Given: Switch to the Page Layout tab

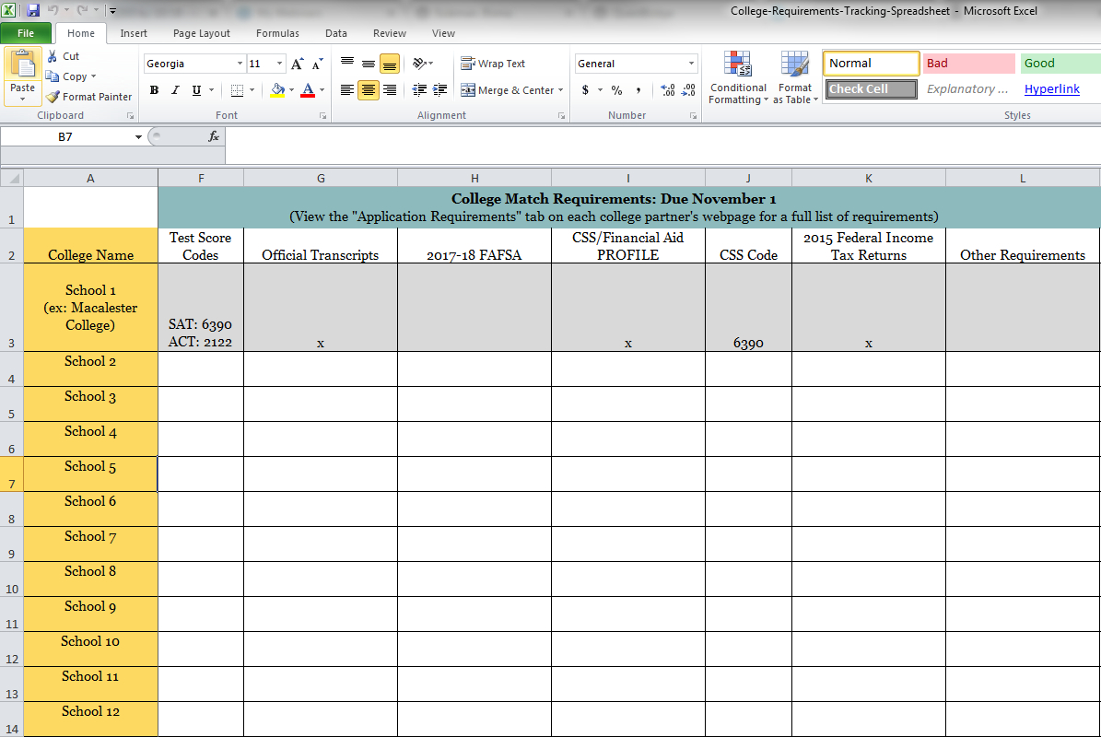Looking at the screenshot, I should click(202, 33).
